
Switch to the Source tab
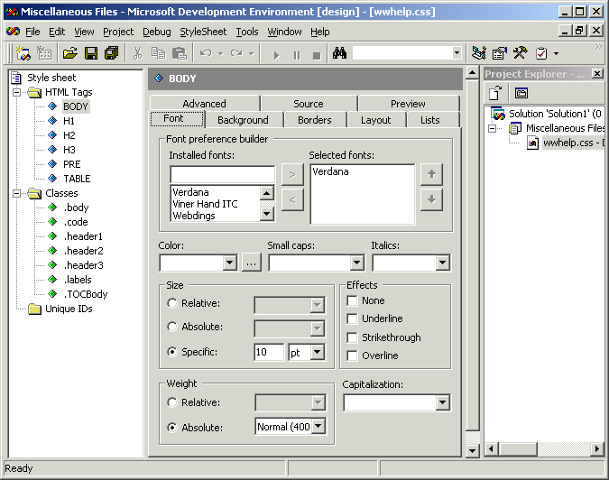click(x=309, y=104)
